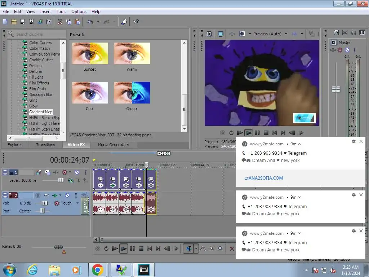Screen dimensions: 369x277
Task: Undo the last action via toolbar
Action: pos(90,22)
